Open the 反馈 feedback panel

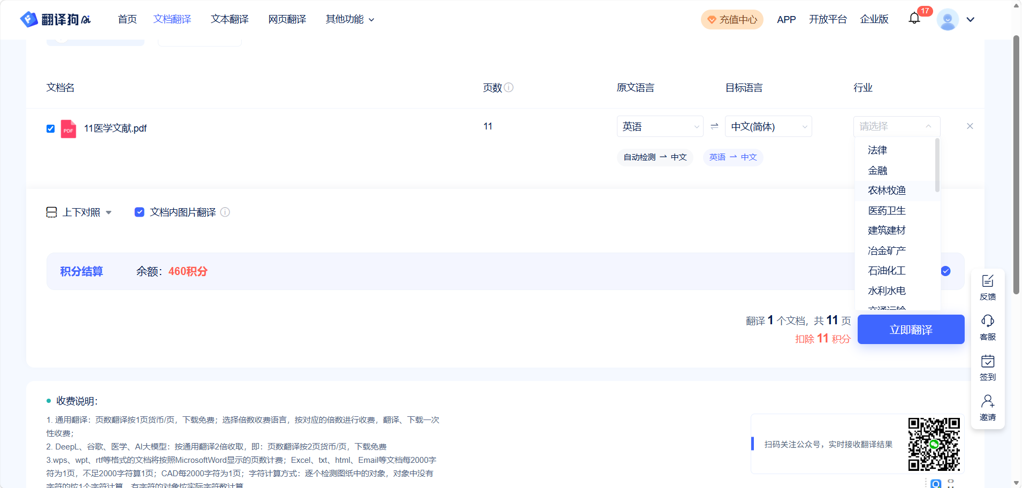pyautogui.click(x=988, y=288)
